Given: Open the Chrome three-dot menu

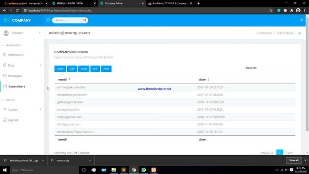Looking at the screenshot, I should 305,11.
